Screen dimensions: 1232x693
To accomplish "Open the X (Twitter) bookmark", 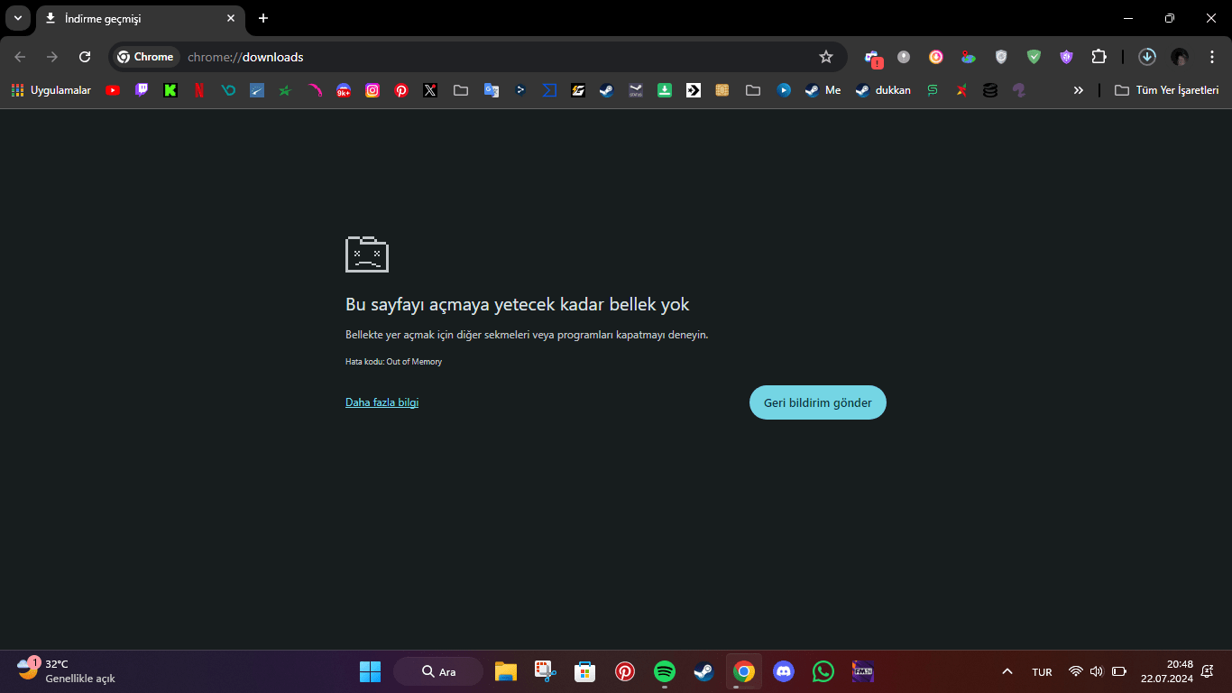I will (430, 90).
